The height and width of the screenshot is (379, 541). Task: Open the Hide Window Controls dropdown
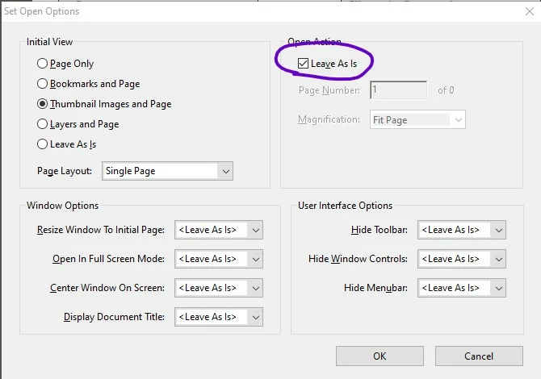462,259
